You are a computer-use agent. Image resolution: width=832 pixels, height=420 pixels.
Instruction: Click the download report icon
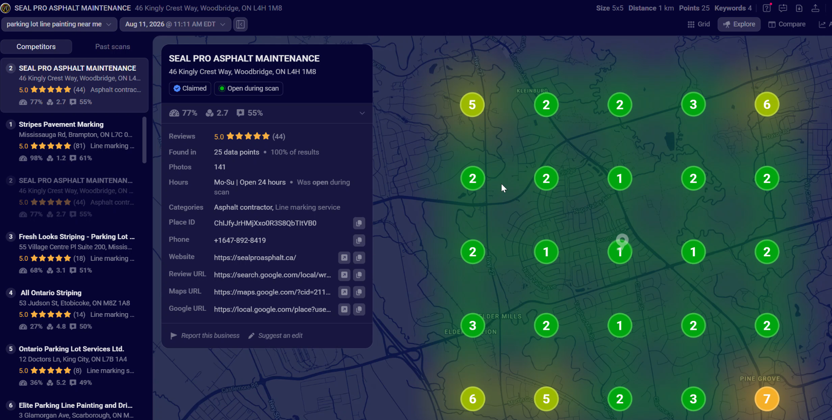tap(799, 8)
